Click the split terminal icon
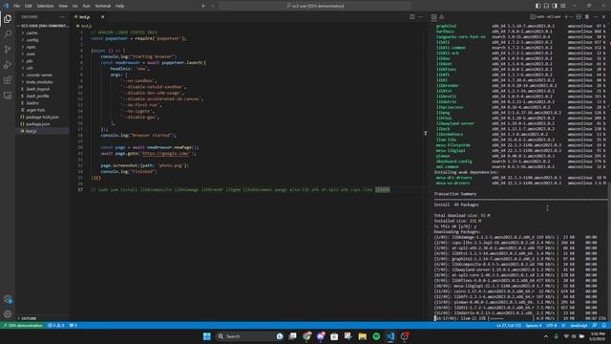Screen dimensions: 611x344 579,17
